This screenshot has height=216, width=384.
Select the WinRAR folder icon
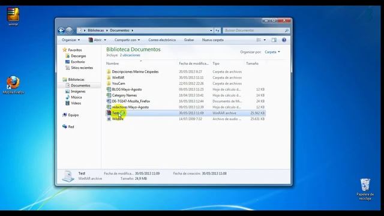(109, 77)
